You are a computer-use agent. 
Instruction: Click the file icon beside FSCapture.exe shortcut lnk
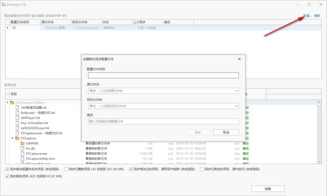pyautogui.click(x=18, y=133)
